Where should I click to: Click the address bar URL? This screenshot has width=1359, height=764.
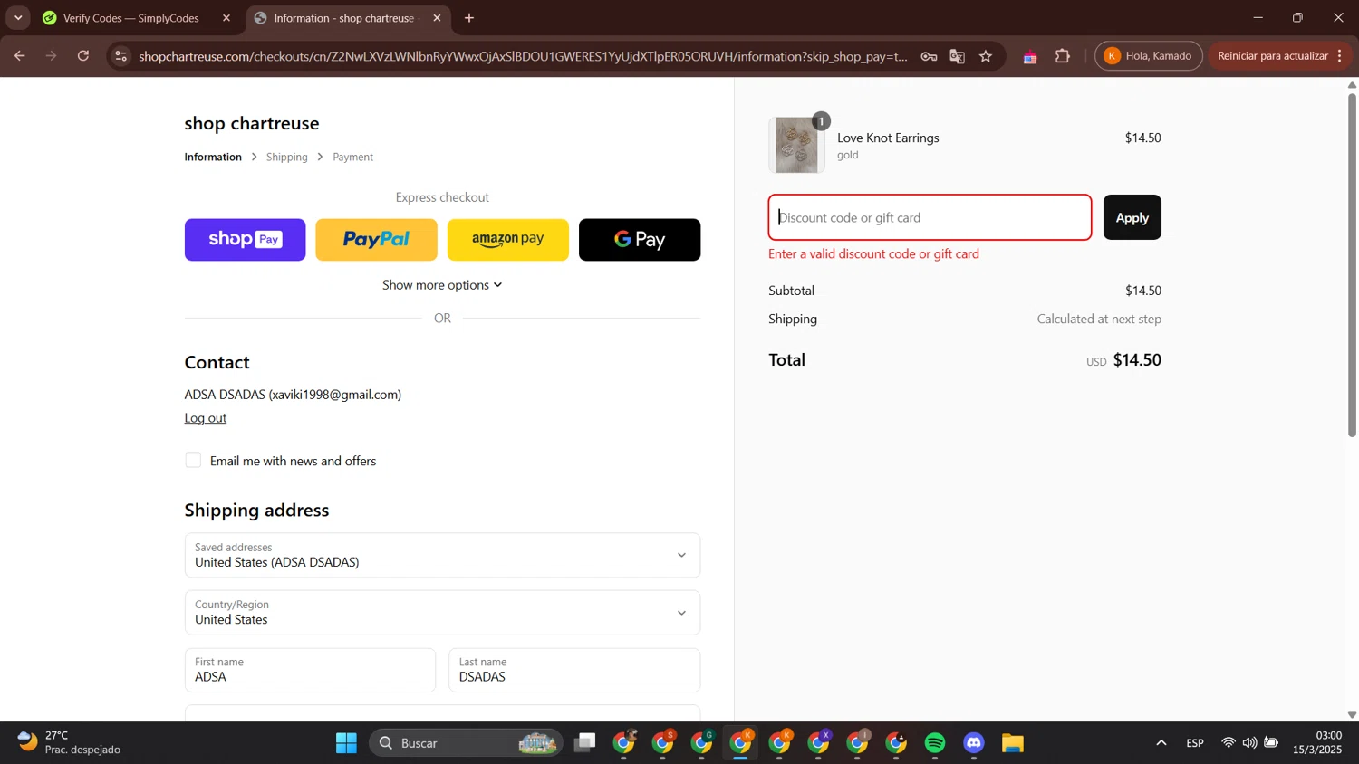pos(523,56)
